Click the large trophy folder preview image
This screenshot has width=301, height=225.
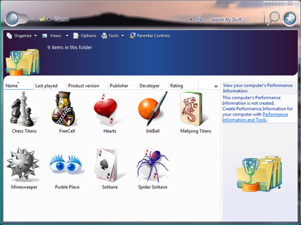tap(259, 174)
